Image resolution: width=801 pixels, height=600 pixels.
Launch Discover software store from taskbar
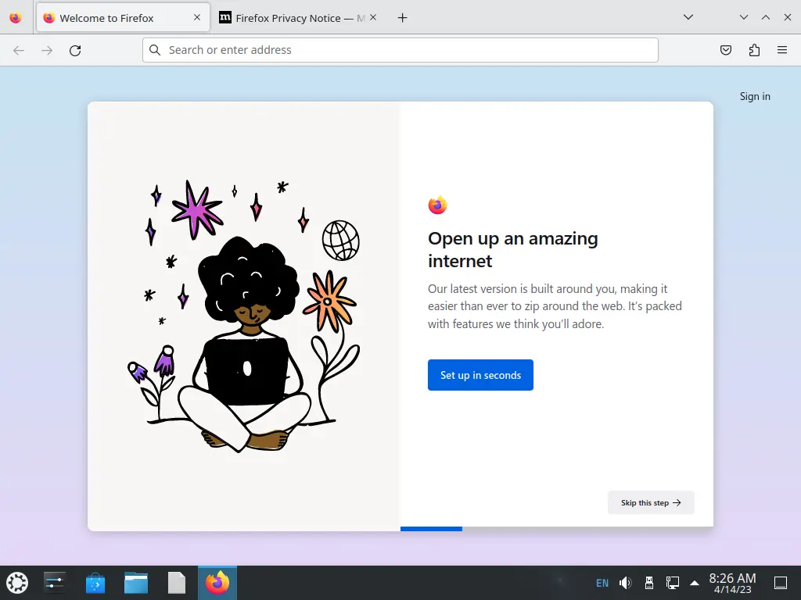point(95,583)
